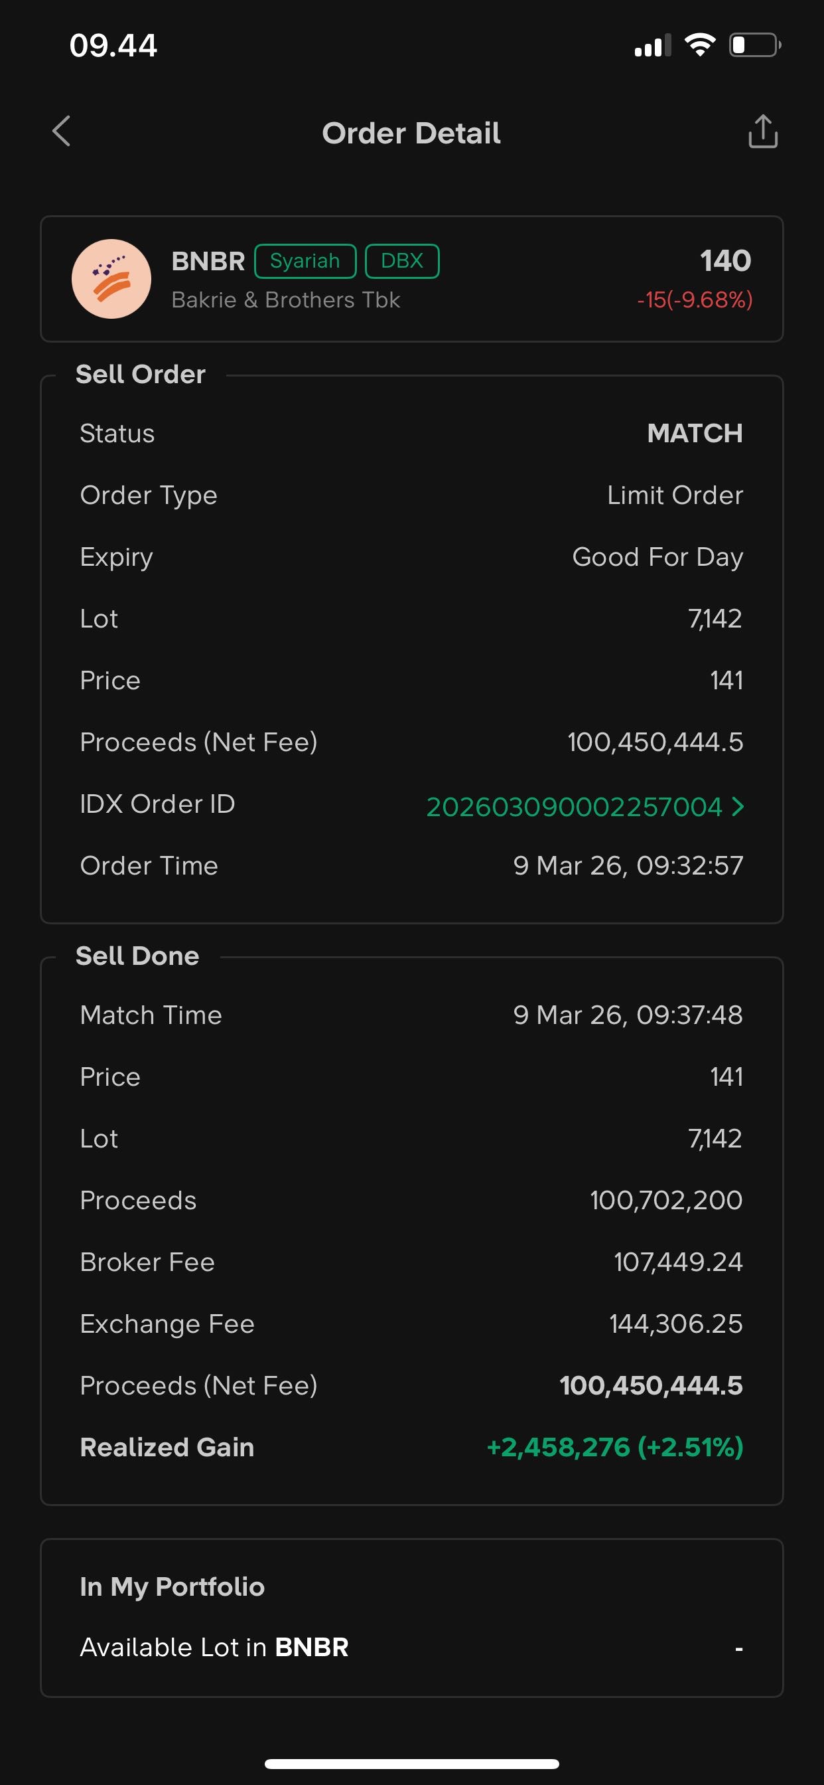Tap the BNBR company logo

[x=111, y=278]
